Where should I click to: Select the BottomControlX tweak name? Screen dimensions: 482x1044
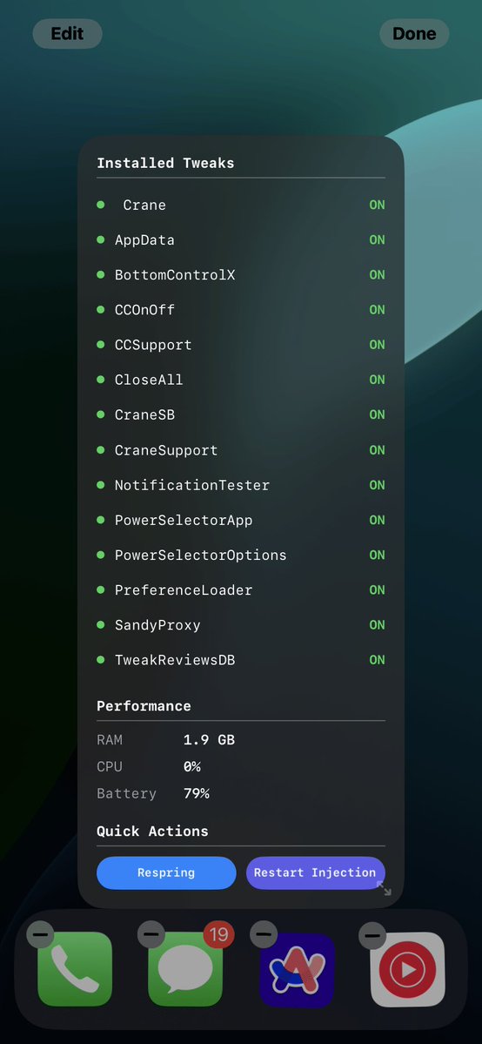175,275
